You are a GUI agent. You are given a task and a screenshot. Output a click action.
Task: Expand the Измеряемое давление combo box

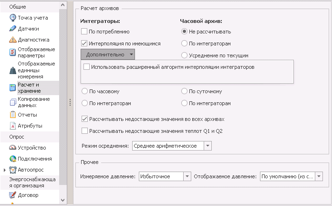(x=187, y=176)
